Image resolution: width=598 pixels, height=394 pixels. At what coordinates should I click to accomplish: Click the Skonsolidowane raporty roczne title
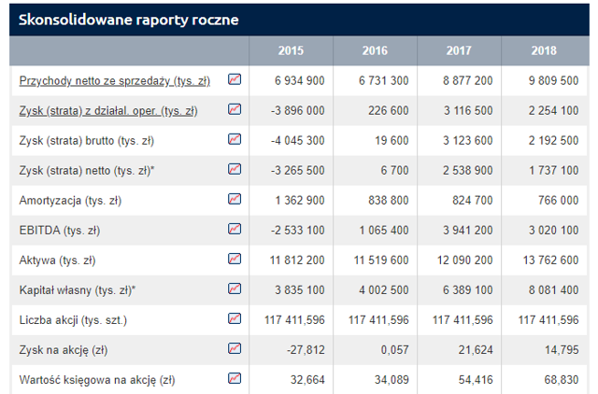click(129, 20)
